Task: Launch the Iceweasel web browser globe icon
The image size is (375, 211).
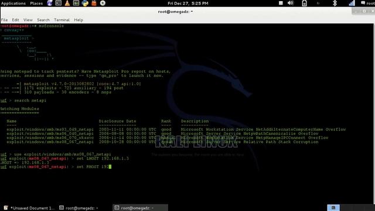Action: click(50, 3)
